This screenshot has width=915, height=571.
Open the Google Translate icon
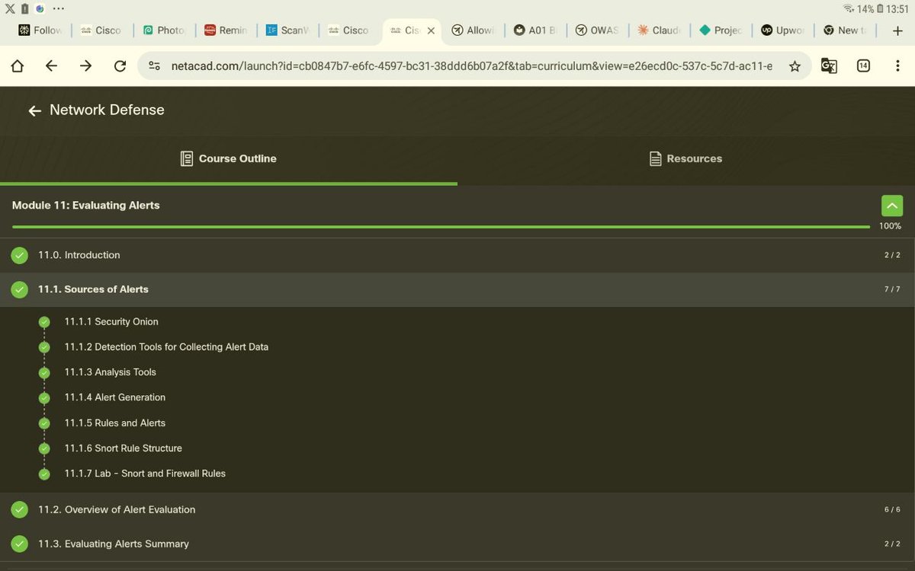point(829,66)
